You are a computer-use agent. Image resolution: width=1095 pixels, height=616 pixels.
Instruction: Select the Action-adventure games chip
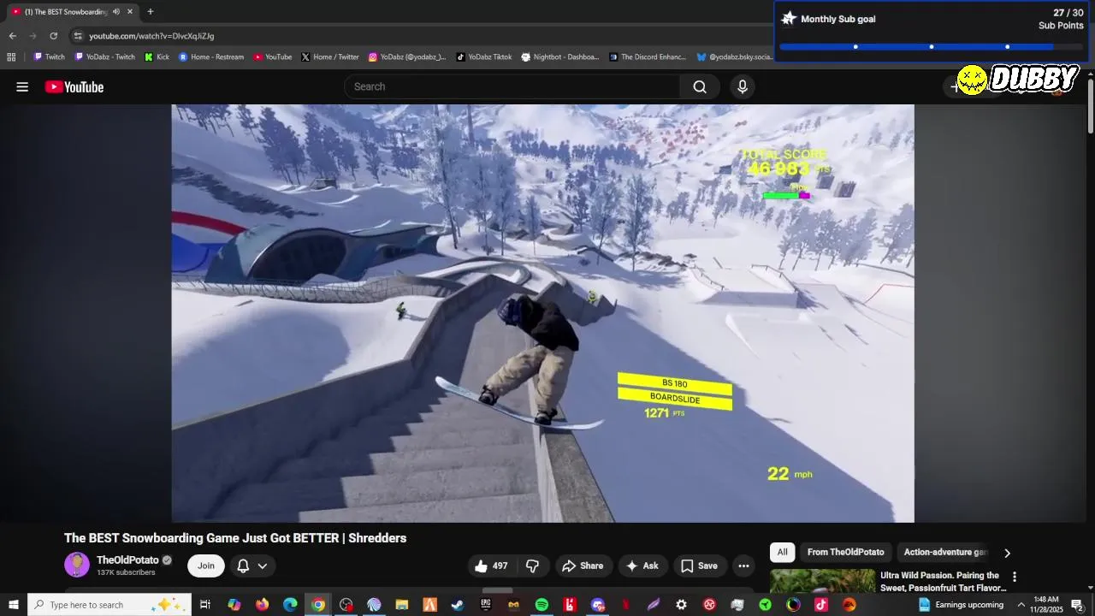[945, 553]
